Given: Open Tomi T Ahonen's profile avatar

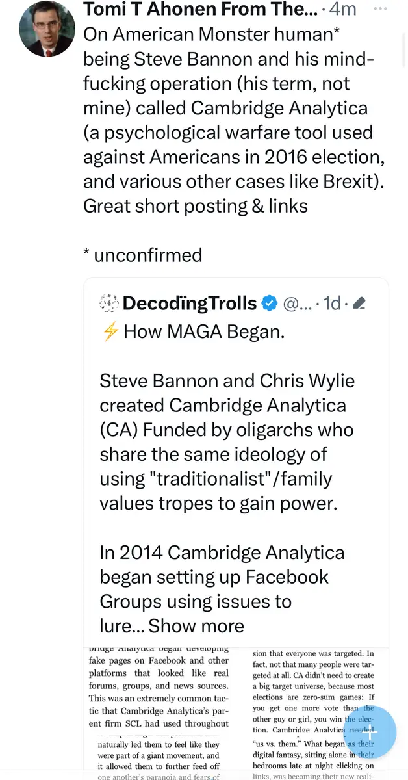Looking at the screenshot, I should (47, 28).
